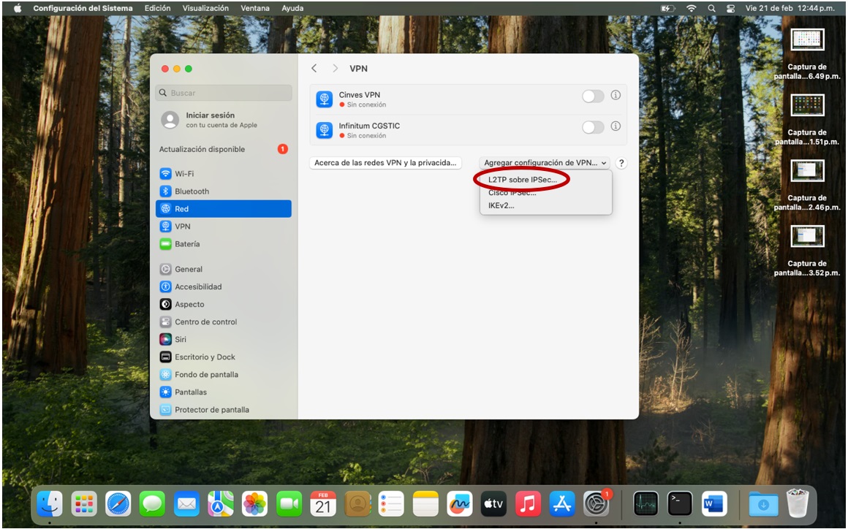
Task: Open the Visualización menu
Action: [x=205, y=8]
